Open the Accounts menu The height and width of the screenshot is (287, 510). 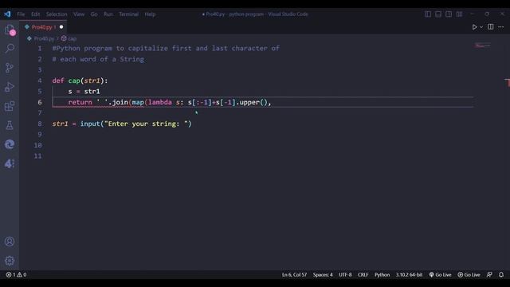tap(10, 242)
